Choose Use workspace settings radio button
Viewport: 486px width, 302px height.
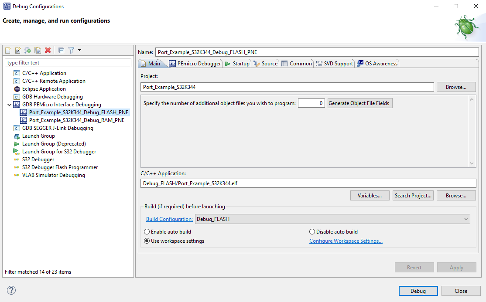click(147, 241)
